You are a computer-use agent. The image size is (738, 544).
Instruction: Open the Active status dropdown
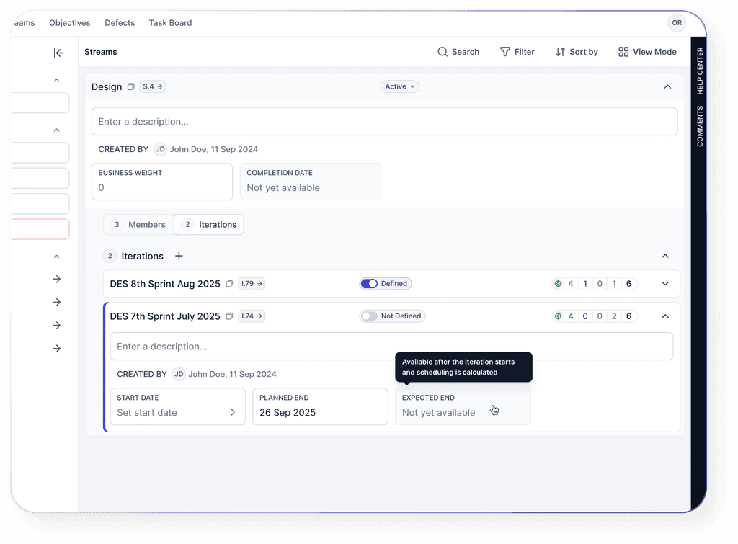(x=400, y=86)
